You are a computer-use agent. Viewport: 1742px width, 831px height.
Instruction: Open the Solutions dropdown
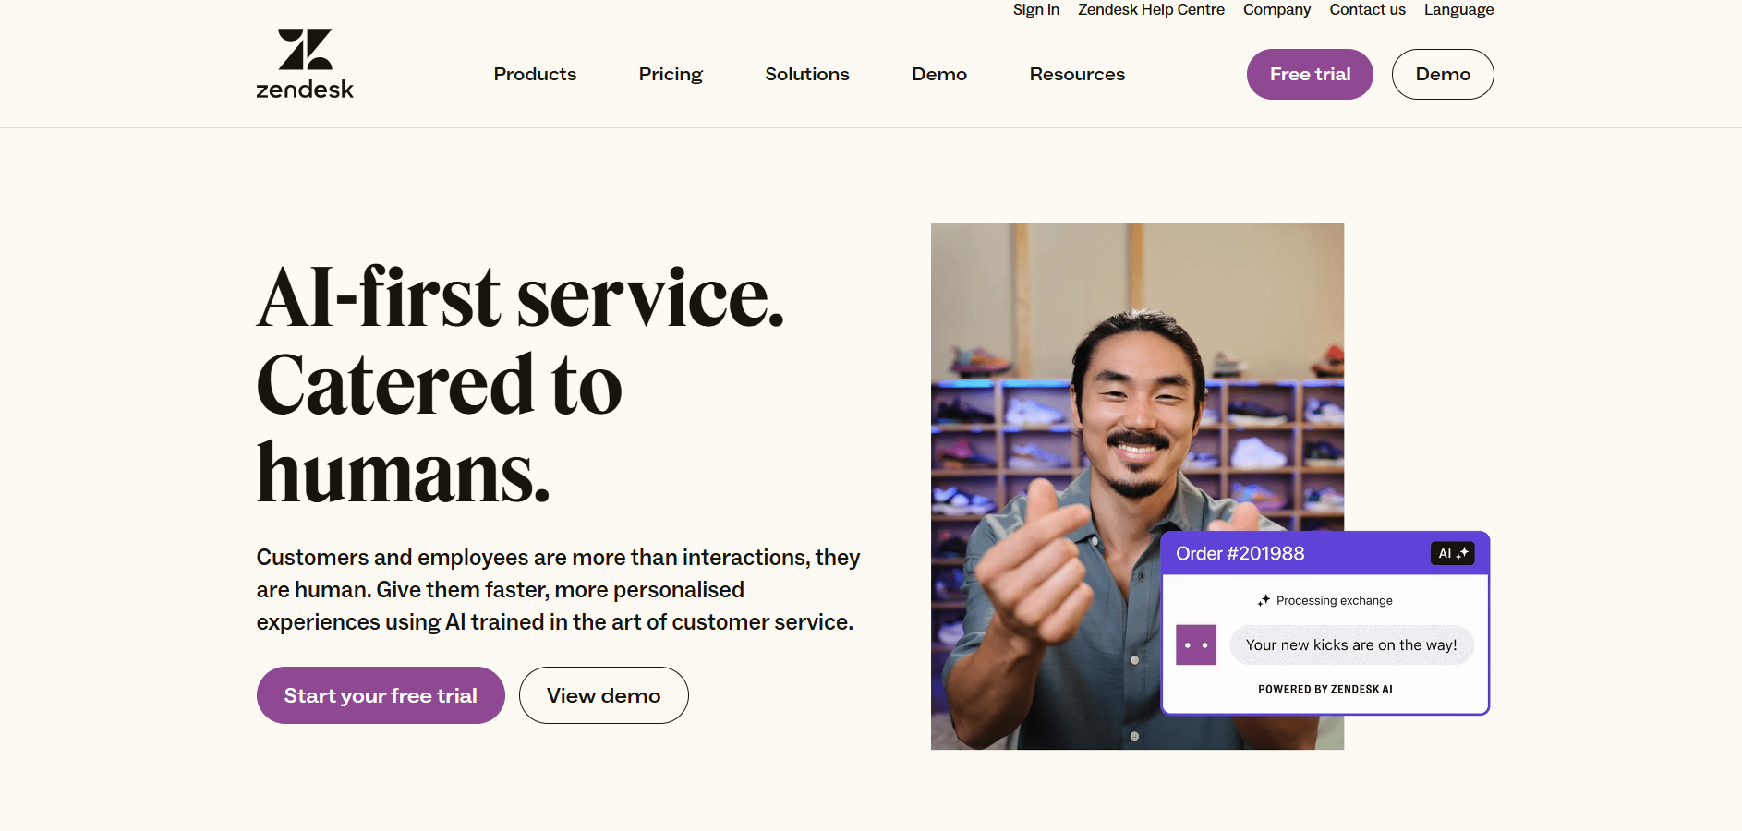coord(806,74)
